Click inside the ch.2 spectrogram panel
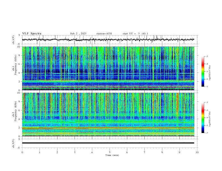Screen dimensions: 222x171 (x=108, y=115)
